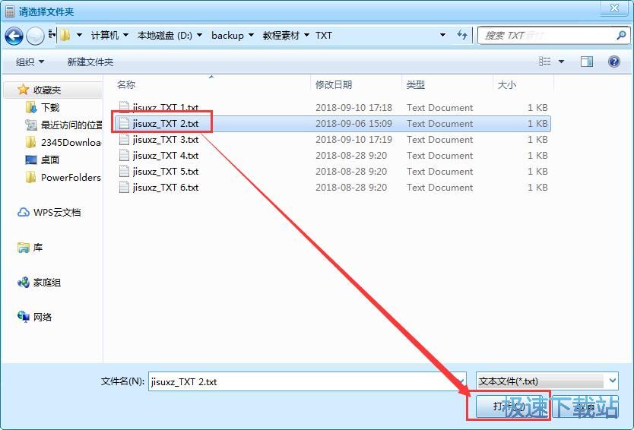Click the backup breadcrumb
This screenshot has width=634, height=430.
[227, 36]
